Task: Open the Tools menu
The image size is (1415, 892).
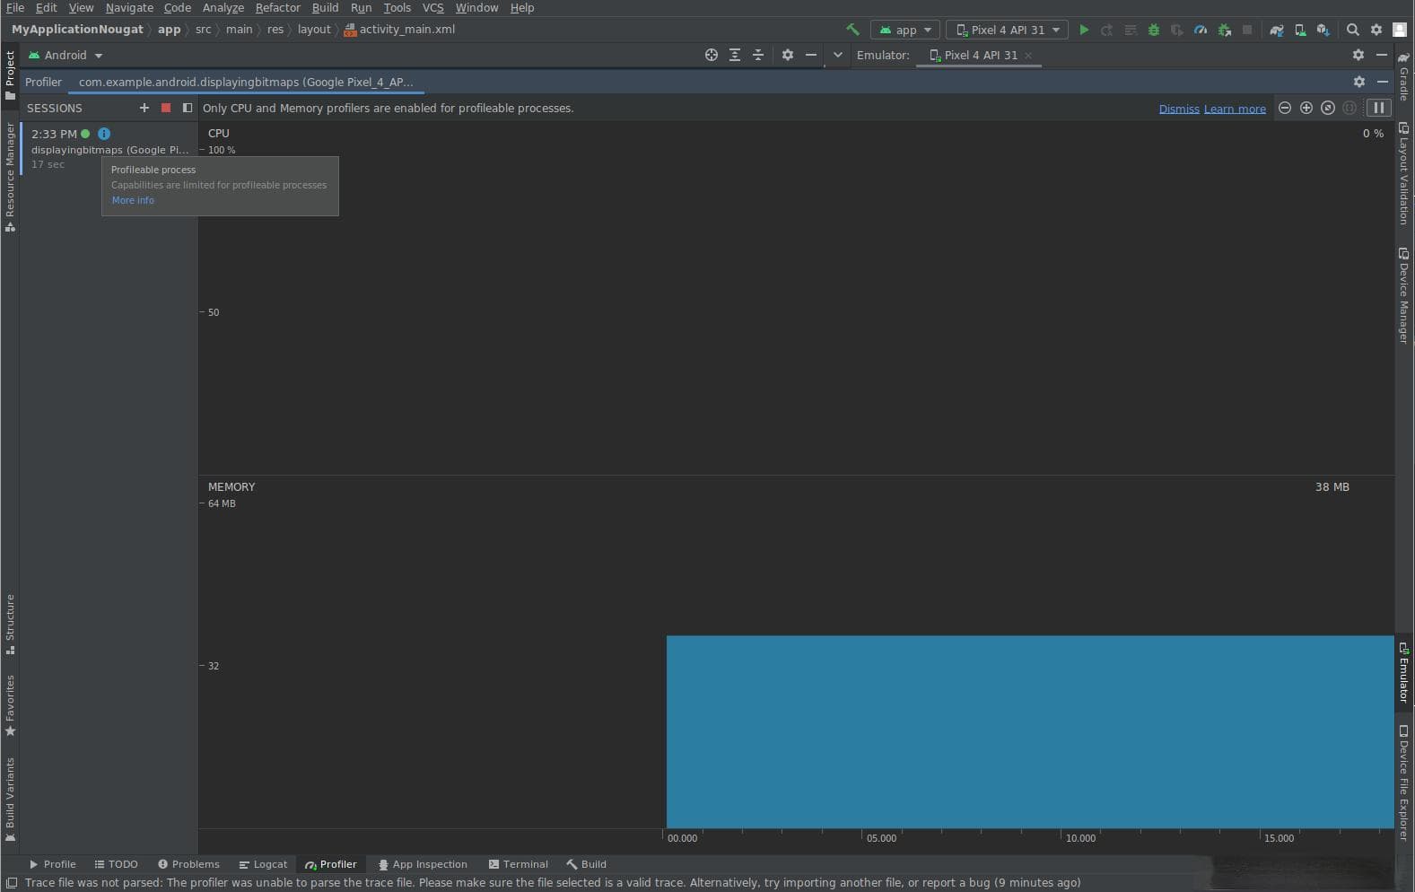Action: click(397, 7)
